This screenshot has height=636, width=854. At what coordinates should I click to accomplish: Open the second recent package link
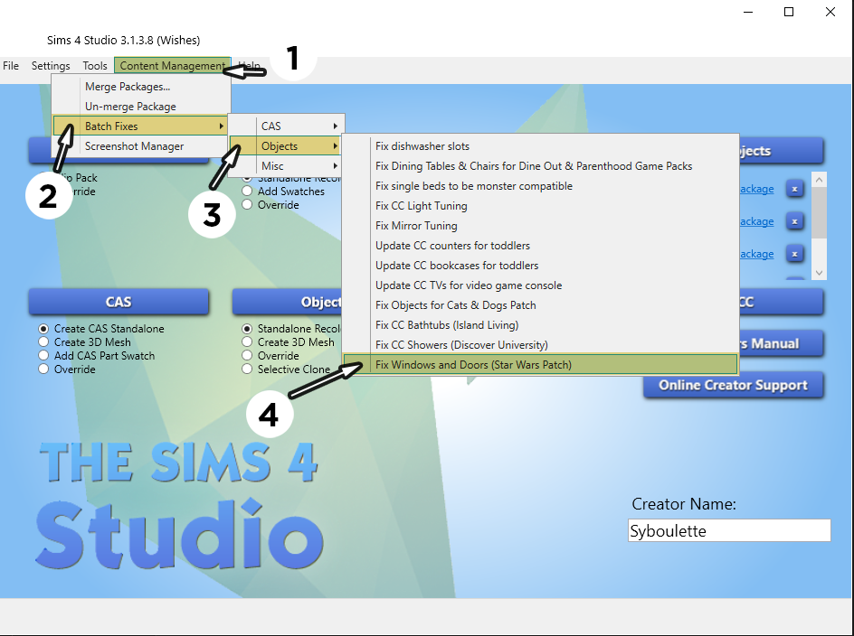[x=756, y=221]
